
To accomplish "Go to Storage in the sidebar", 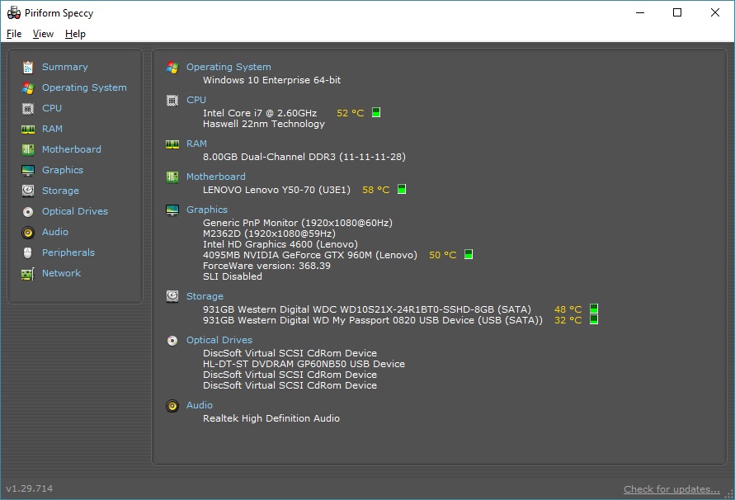I will (x=60, y=191).
